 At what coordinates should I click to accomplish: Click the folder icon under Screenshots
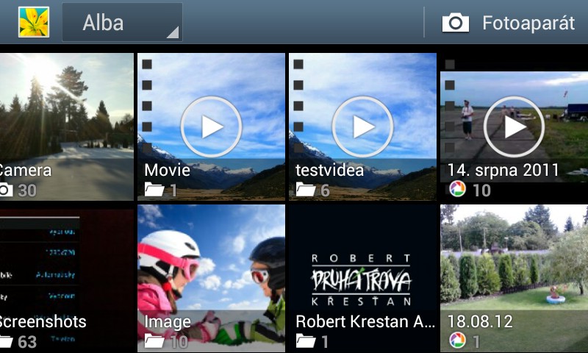[6, 341]
